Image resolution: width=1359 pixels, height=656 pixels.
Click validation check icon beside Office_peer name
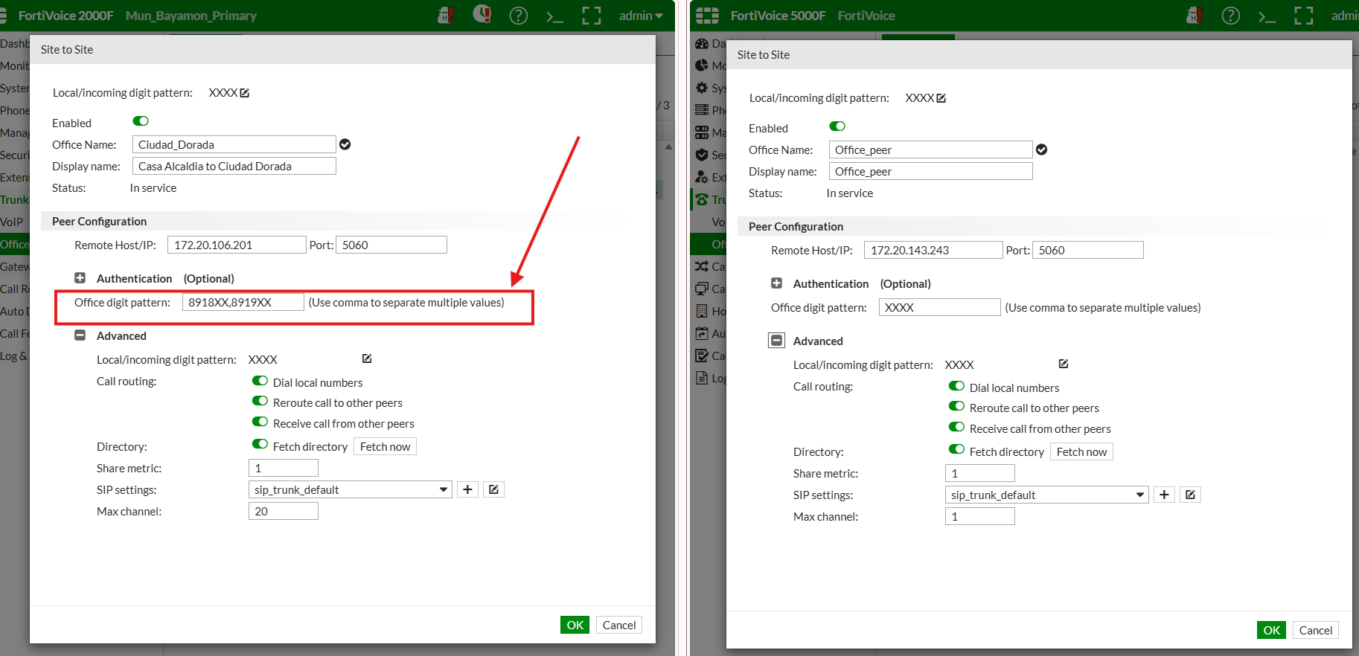(1041, 149)
